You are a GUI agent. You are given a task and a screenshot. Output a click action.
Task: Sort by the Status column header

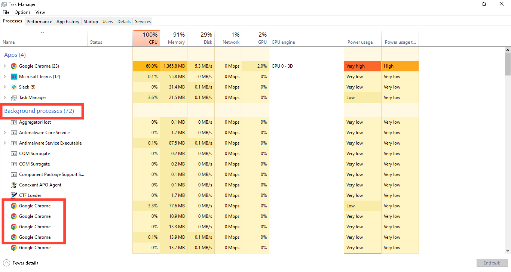(110, 38)
